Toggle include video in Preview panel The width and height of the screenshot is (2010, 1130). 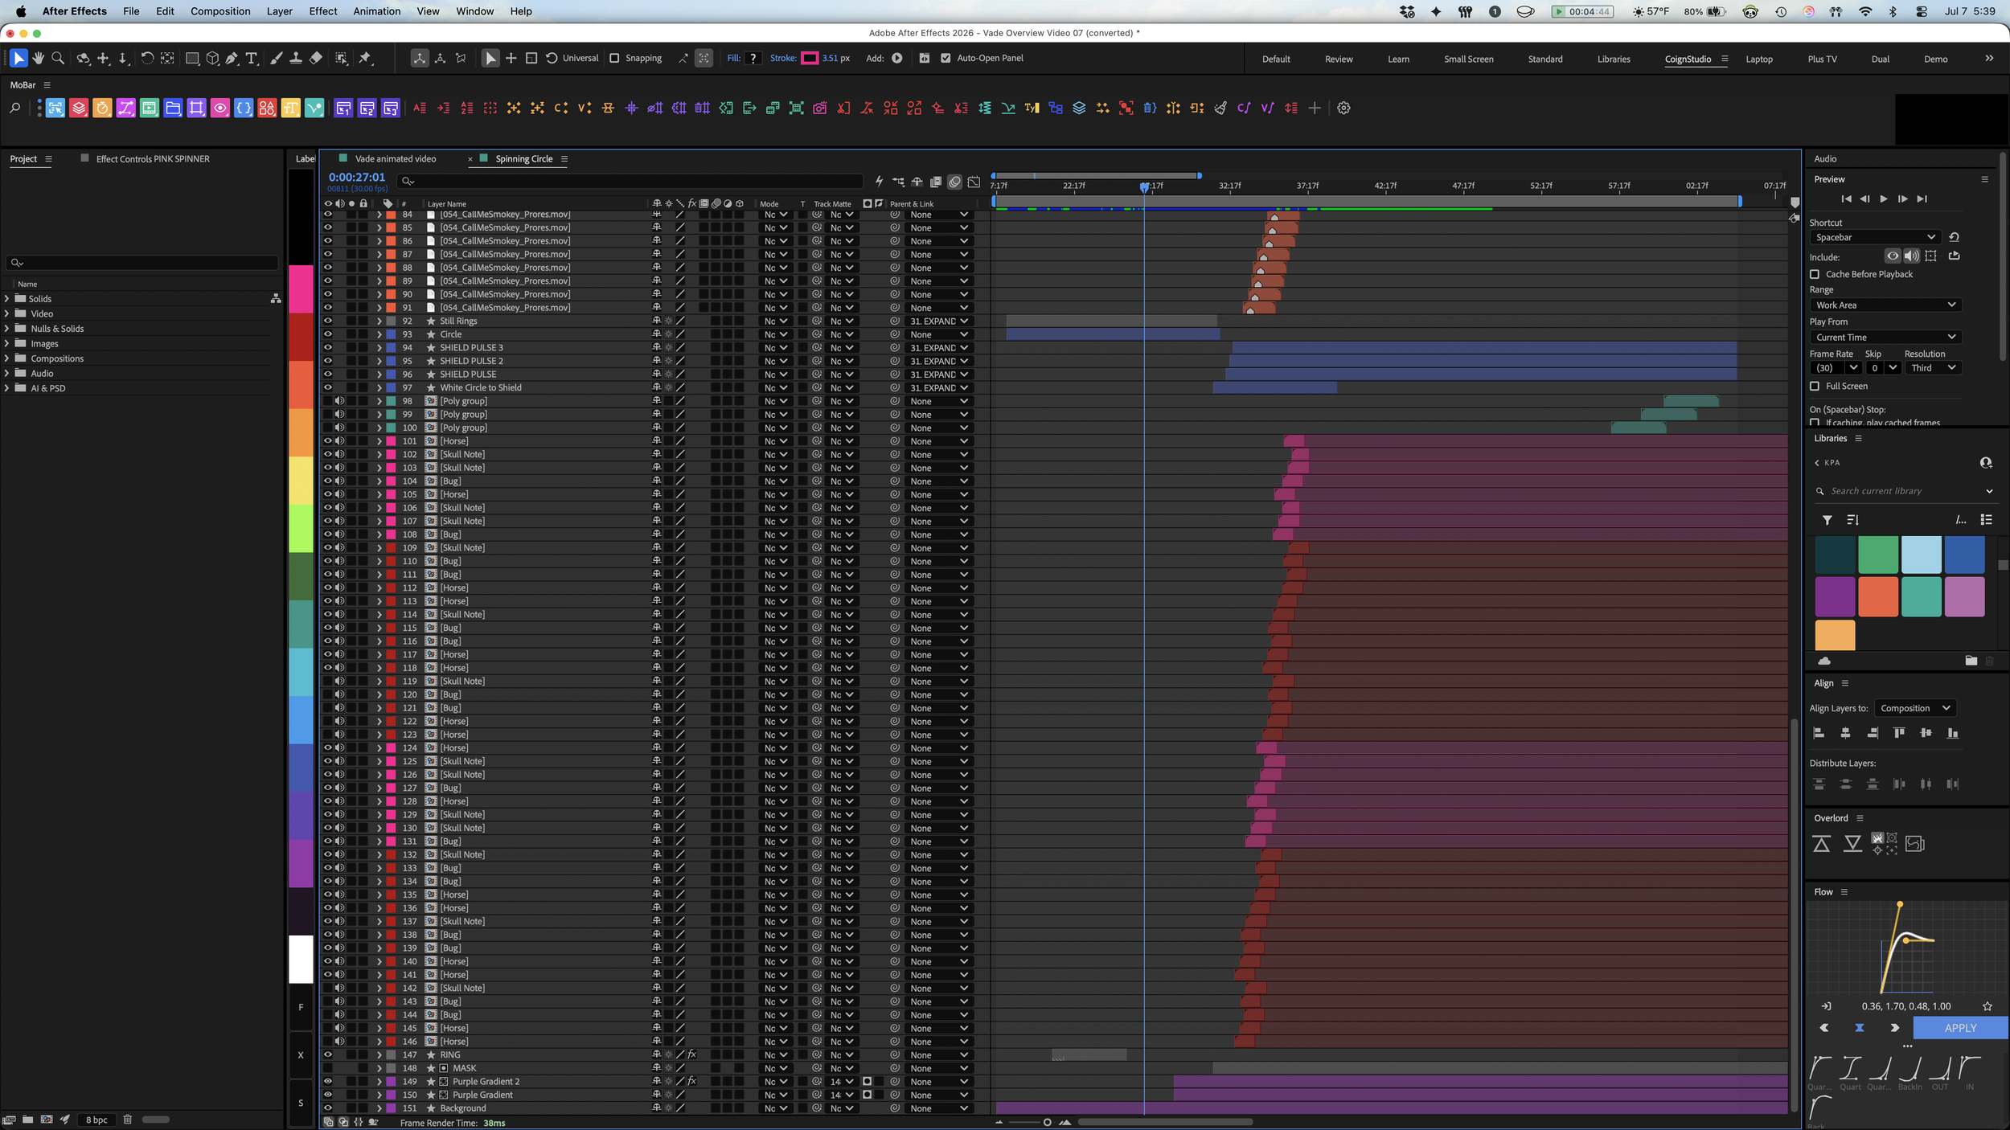point(1893,256)
